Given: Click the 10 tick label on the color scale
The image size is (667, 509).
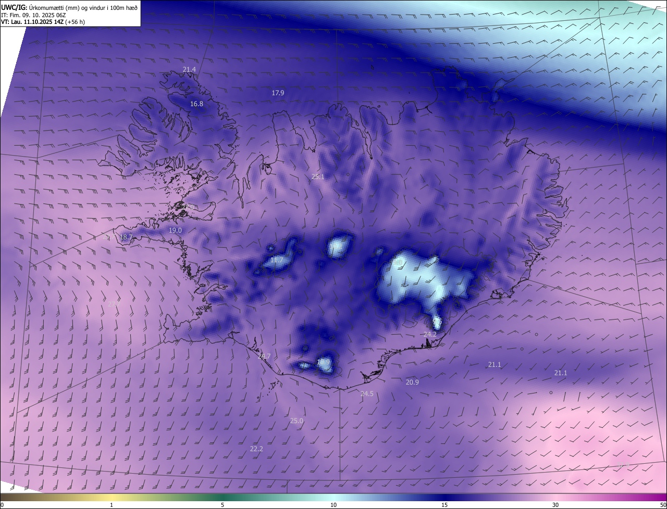Looking at the screenshot, I should (x=333, y=505).
